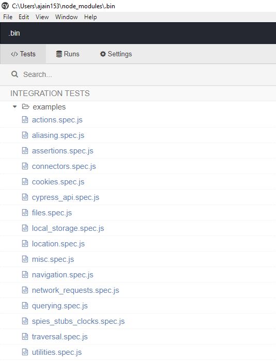Open the Window menu
The width and height of the screenshot is (276, 361).
point(67,17)
